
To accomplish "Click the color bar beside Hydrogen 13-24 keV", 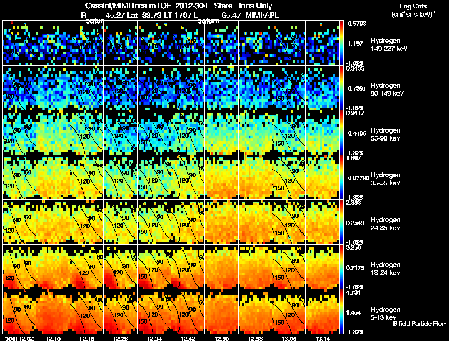I will [341, 267].
